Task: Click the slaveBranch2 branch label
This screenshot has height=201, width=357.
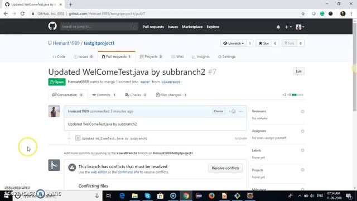Action: click(x=171, y=82)
